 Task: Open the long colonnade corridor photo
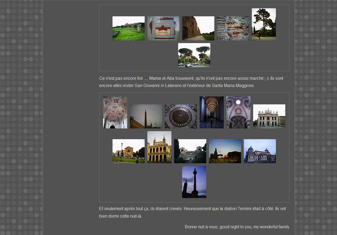coord(211,112)
